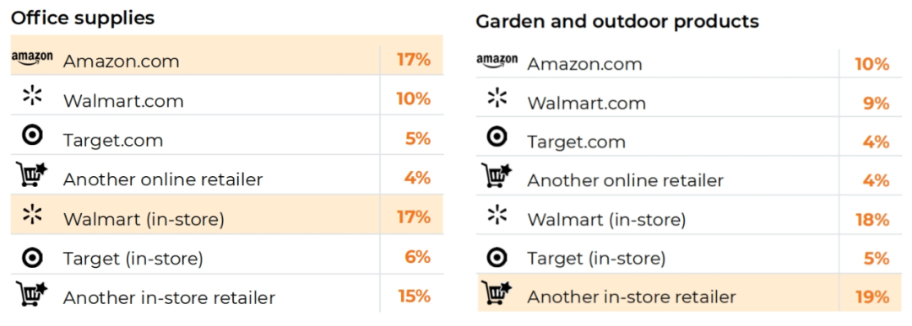Click the Walmart spark icon beside Walmart.com in Garden section
912x326 pixels.
(497, 98)
